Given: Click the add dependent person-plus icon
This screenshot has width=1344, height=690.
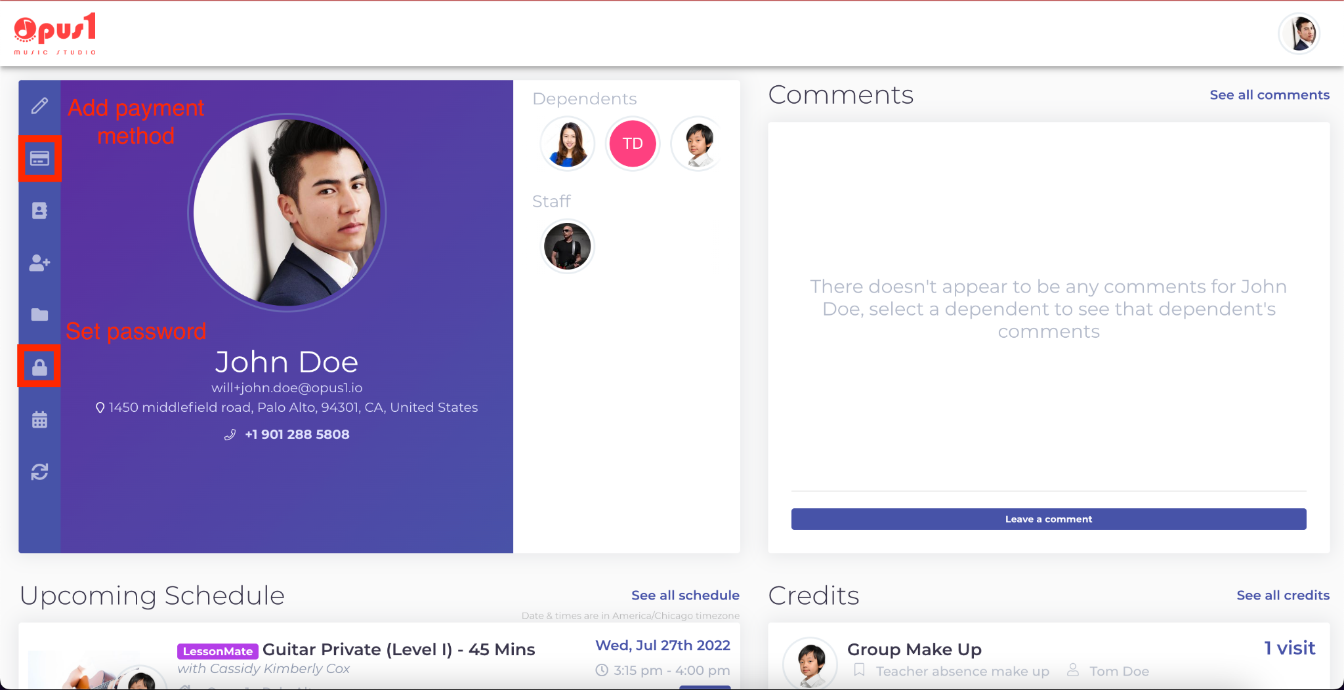Looking at the screenshot, I should pyautogui.click(x=39, y=263).
